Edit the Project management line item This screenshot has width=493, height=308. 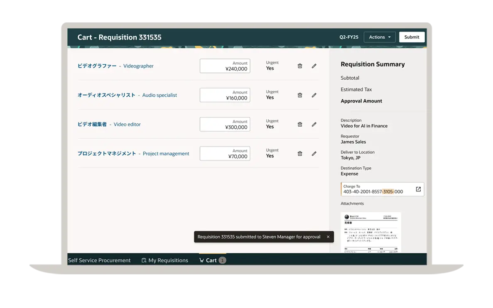point(314,154)
